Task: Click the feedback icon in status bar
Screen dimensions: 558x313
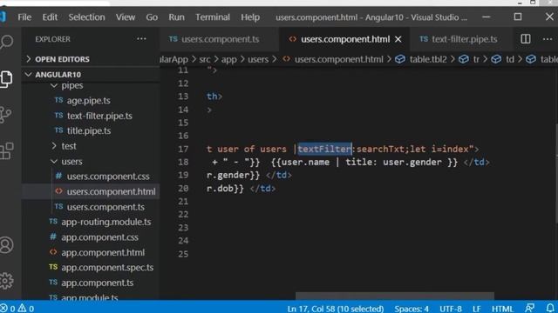Action: coord(529,308)
